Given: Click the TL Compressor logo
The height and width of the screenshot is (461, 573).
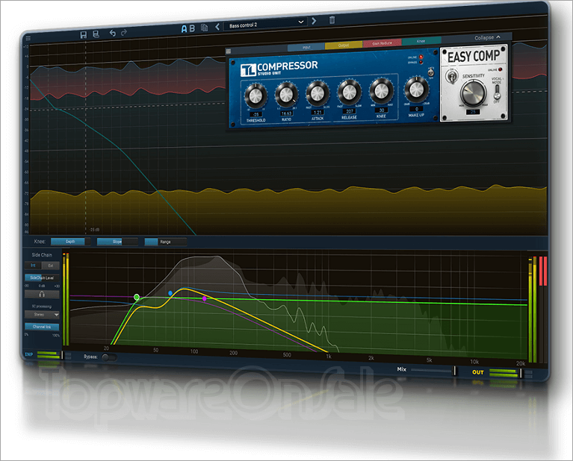Looking at the screenshot, I should tap(279, 68).
